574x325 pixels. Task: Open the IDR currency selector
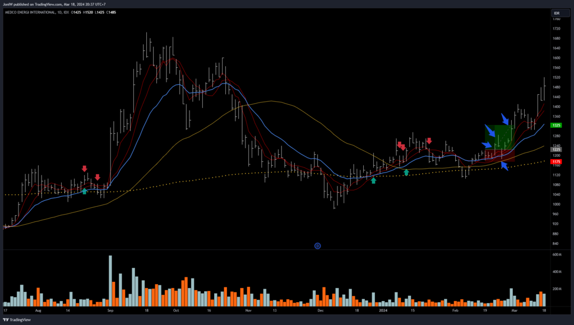point(557,13)
